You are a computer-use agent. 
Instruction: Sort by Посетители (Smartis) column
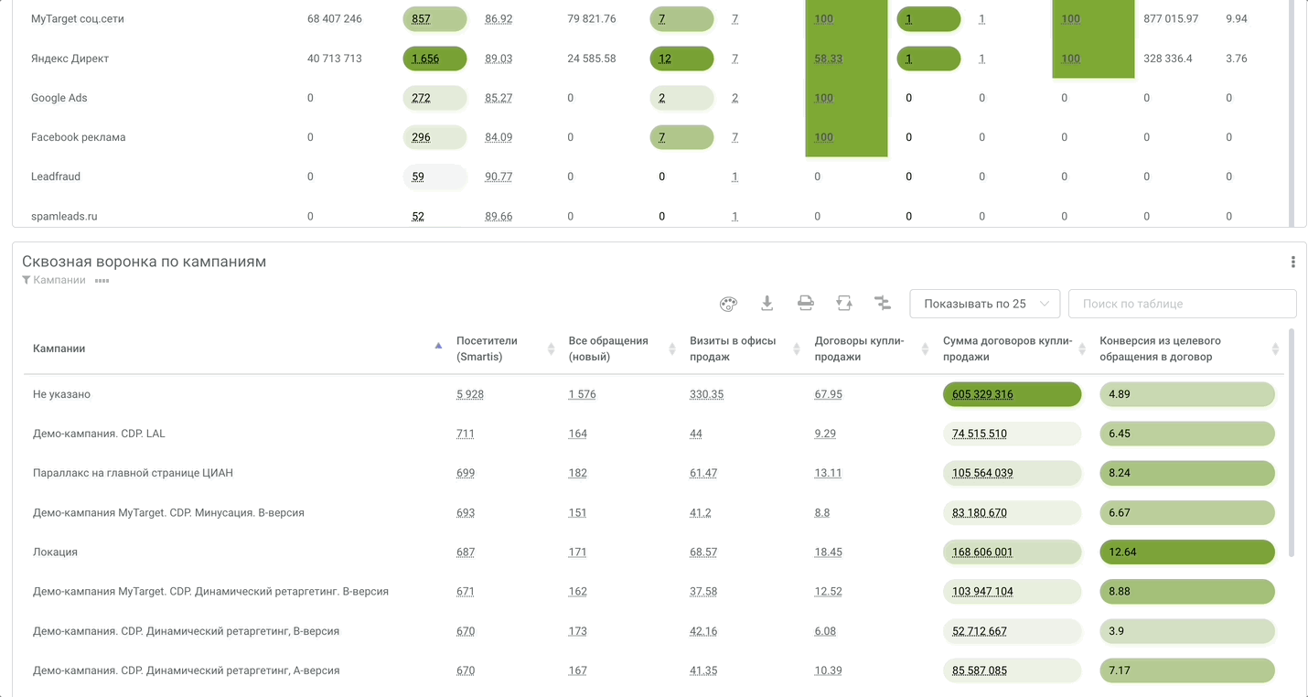point(551,348)
